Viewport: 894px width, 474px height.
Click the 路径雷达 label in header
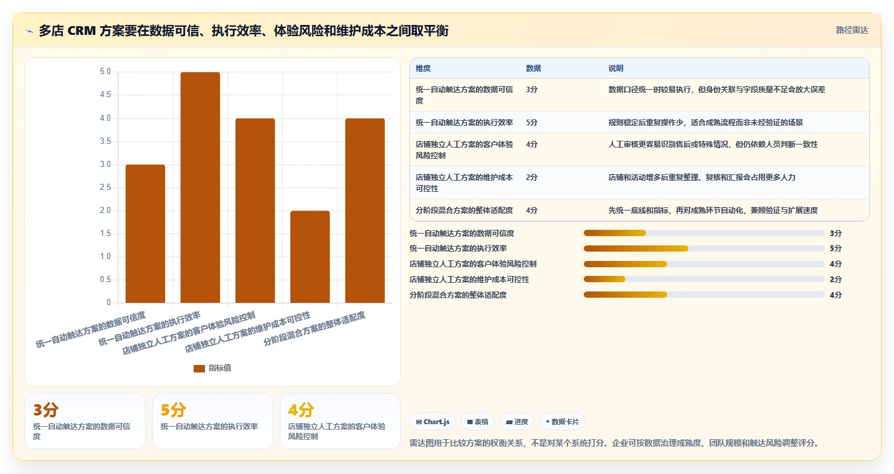[x=852, y=30]
